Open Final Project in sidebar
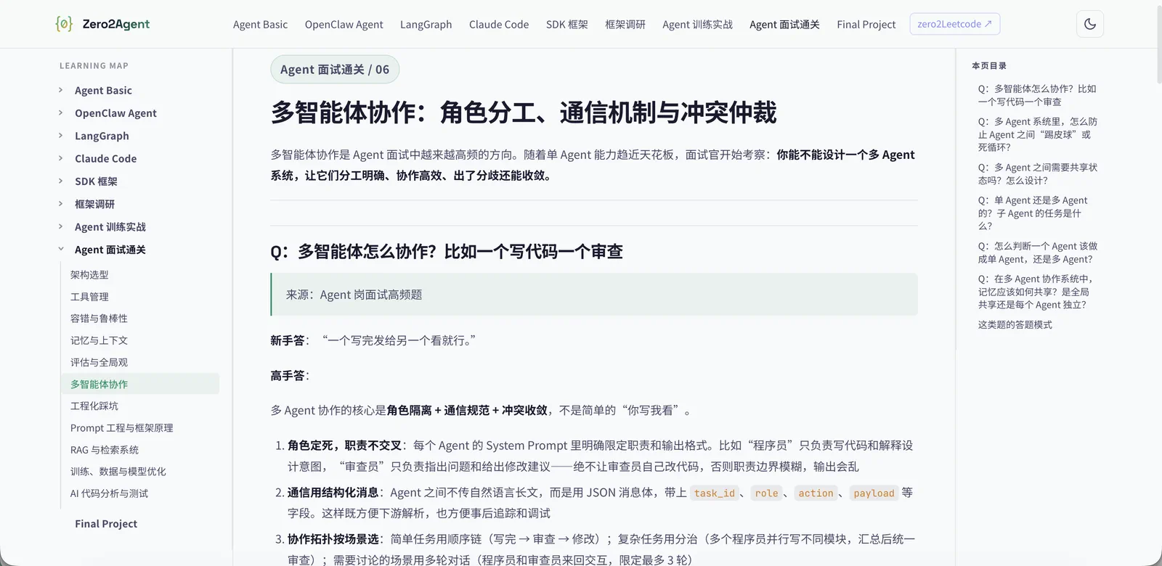The image size is (1162, 566). click(x=106, y=524)
